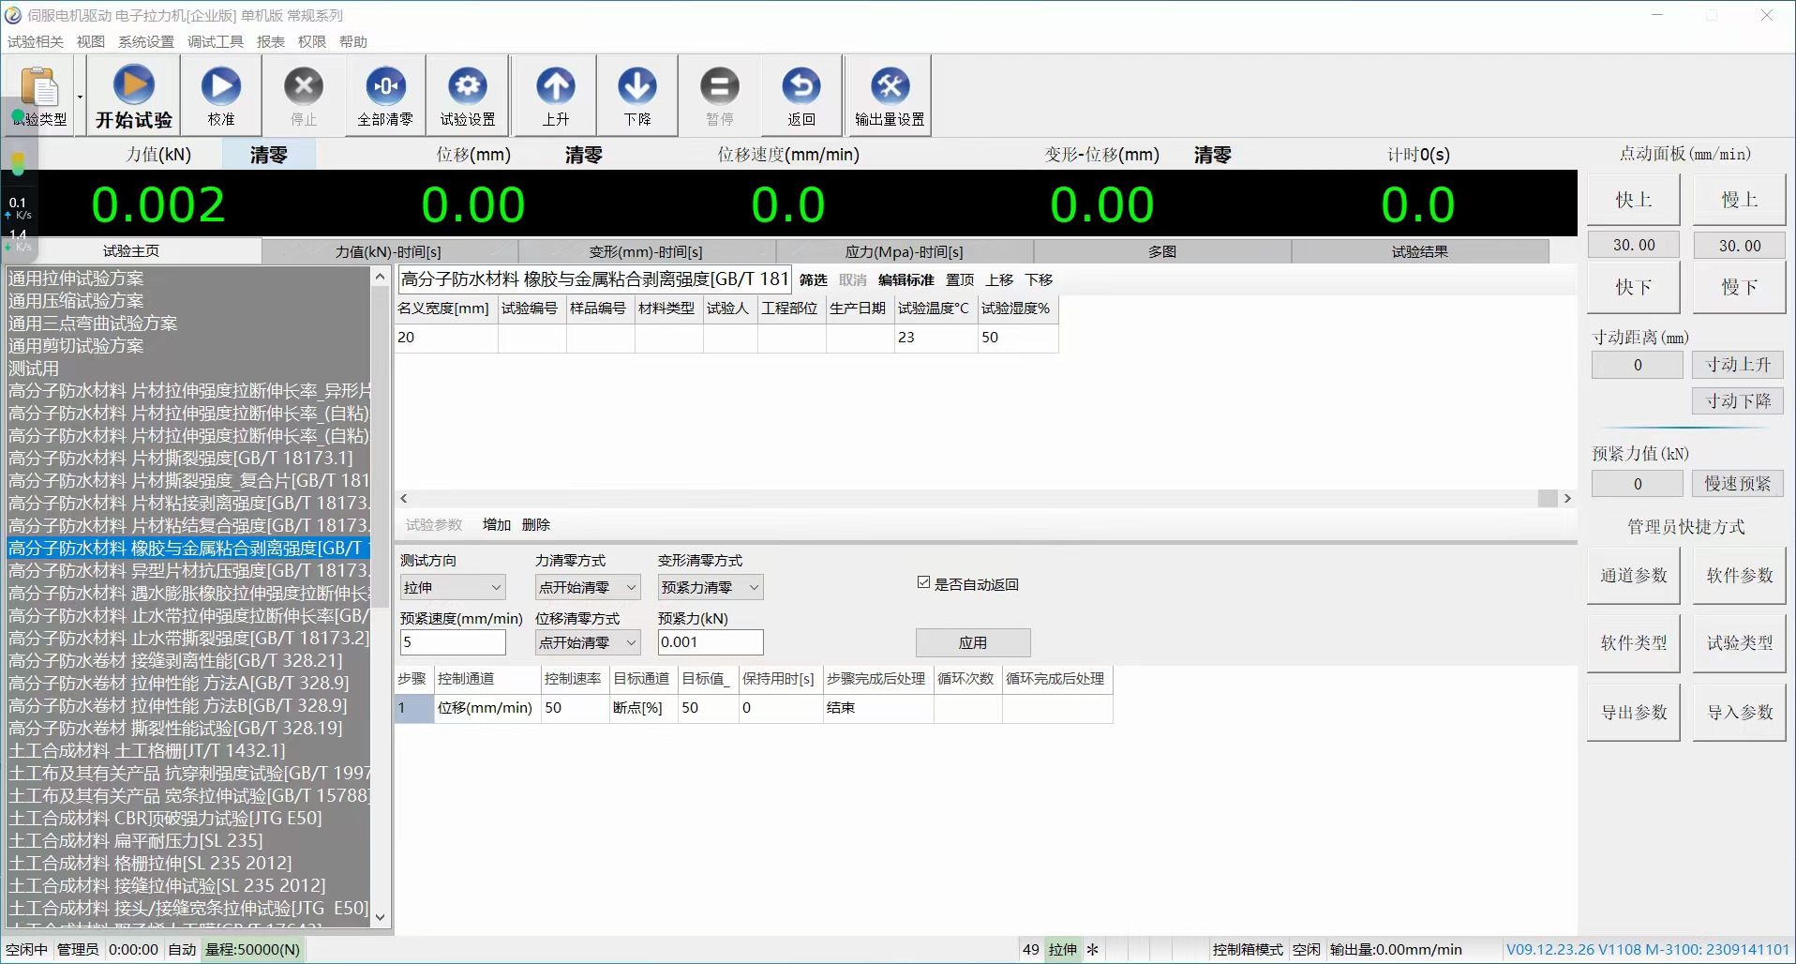Switch to the 力值(kN)-时间[s] tab

pos(388,251)
